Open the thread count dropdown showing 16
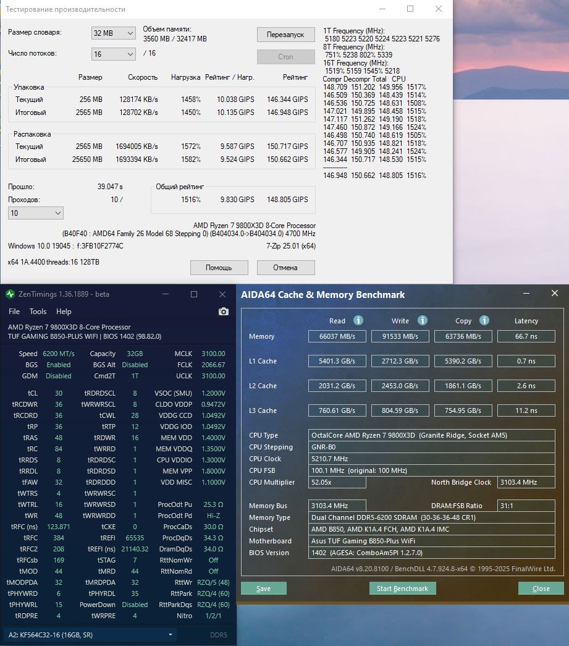 113,54
